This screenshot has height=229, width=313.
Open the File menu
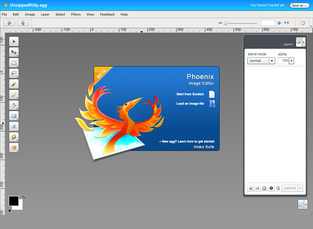coord(5,14)
